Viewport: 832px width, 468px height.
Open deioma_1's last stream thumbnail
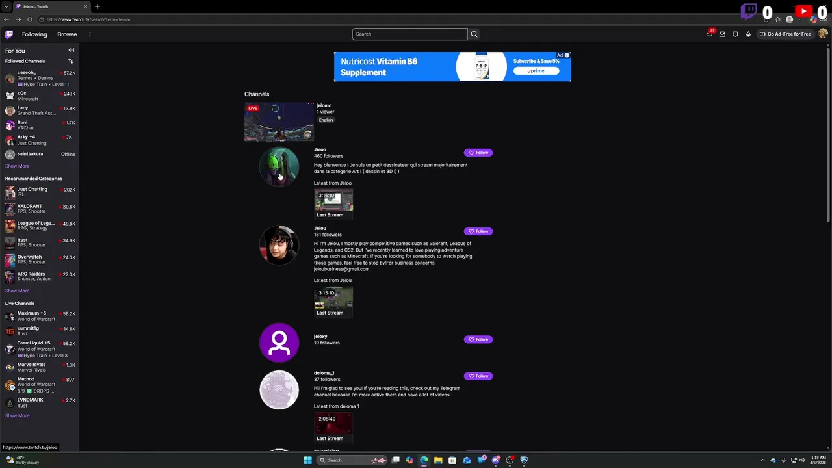[333, 424]
